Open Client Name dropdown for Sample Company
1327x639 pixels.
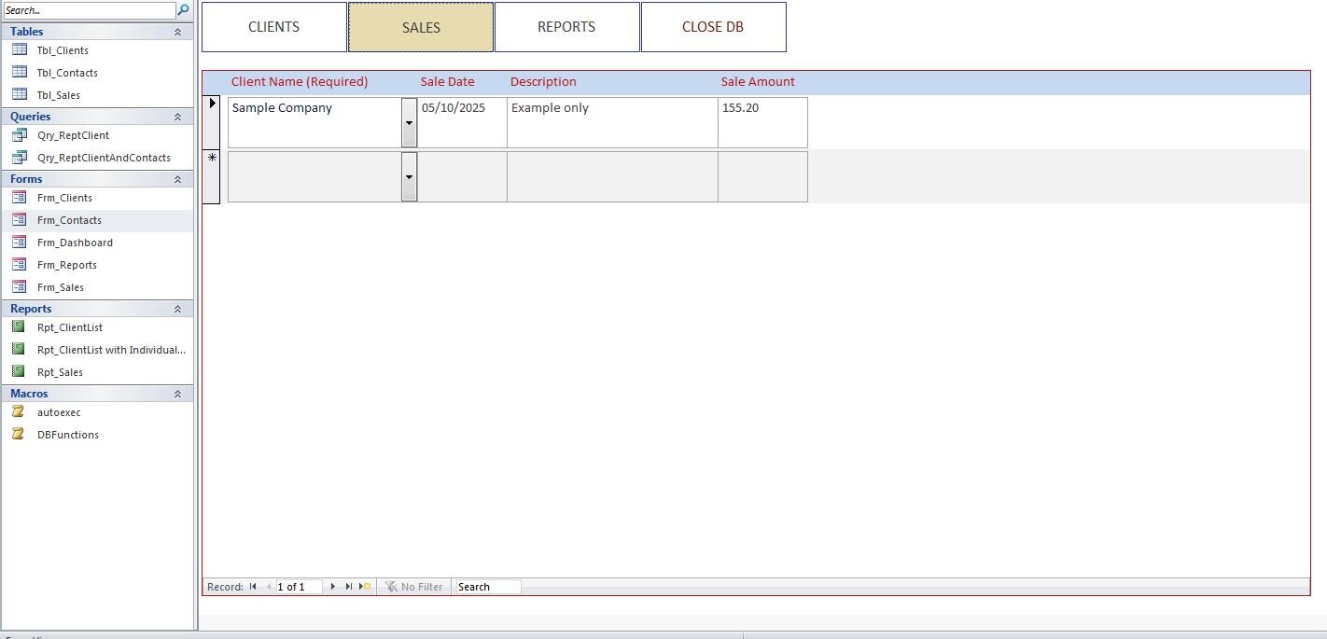point(409,122)
